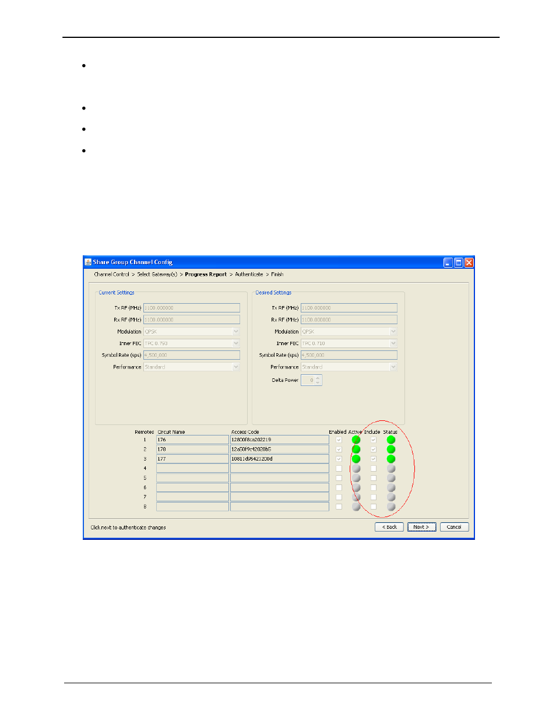Click the grey Status light for remote 4
This screenshot has height=720, width=556.
point(391,469)
